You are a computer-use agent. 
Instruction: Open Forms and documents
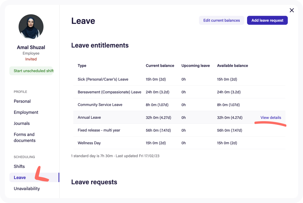[x=25, y=137]
